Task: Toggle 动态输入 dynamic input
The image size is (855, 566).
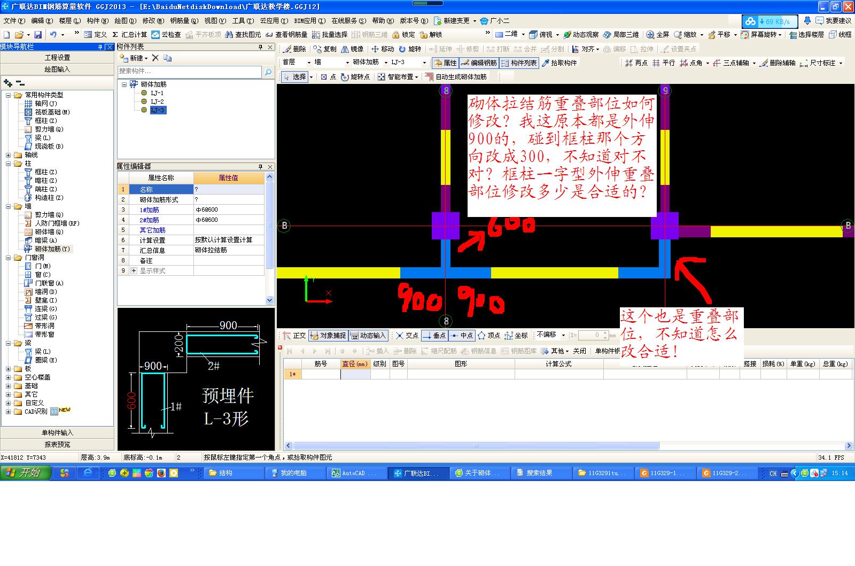Action: coord(368,335)
